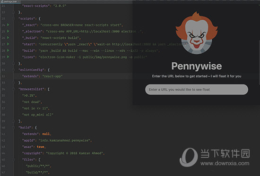Run the "start" script gutter arrow

click(x=8, y=44)
